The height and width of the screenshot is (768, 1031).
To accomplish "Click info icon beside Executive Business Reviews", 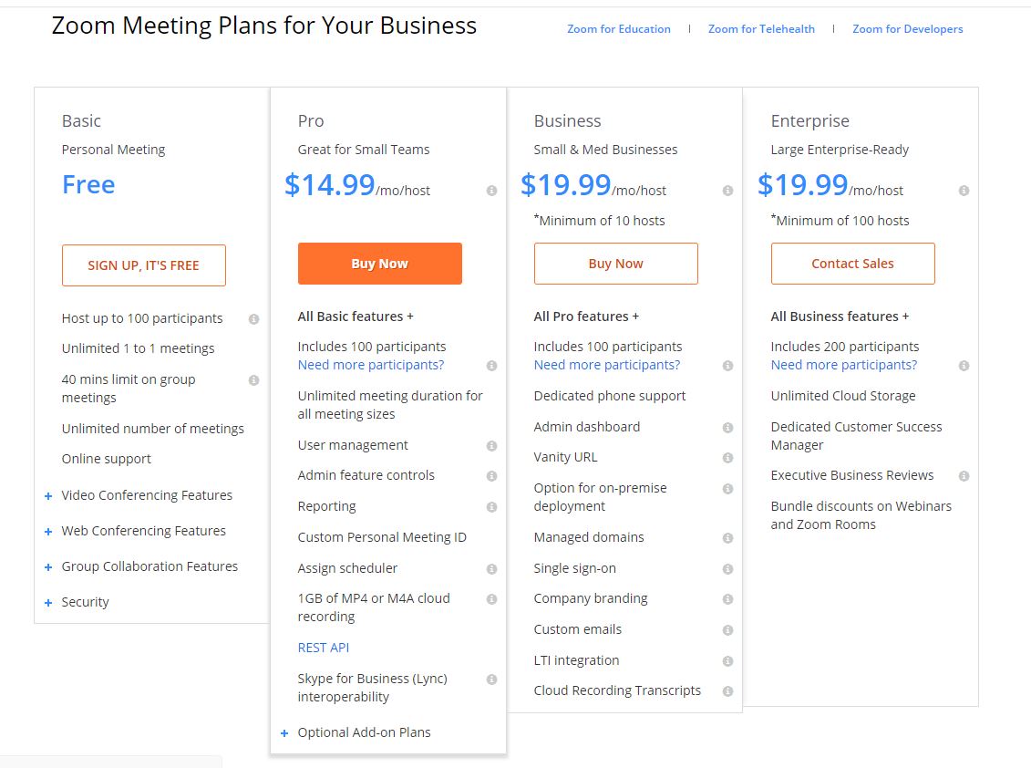I will 964,476.
